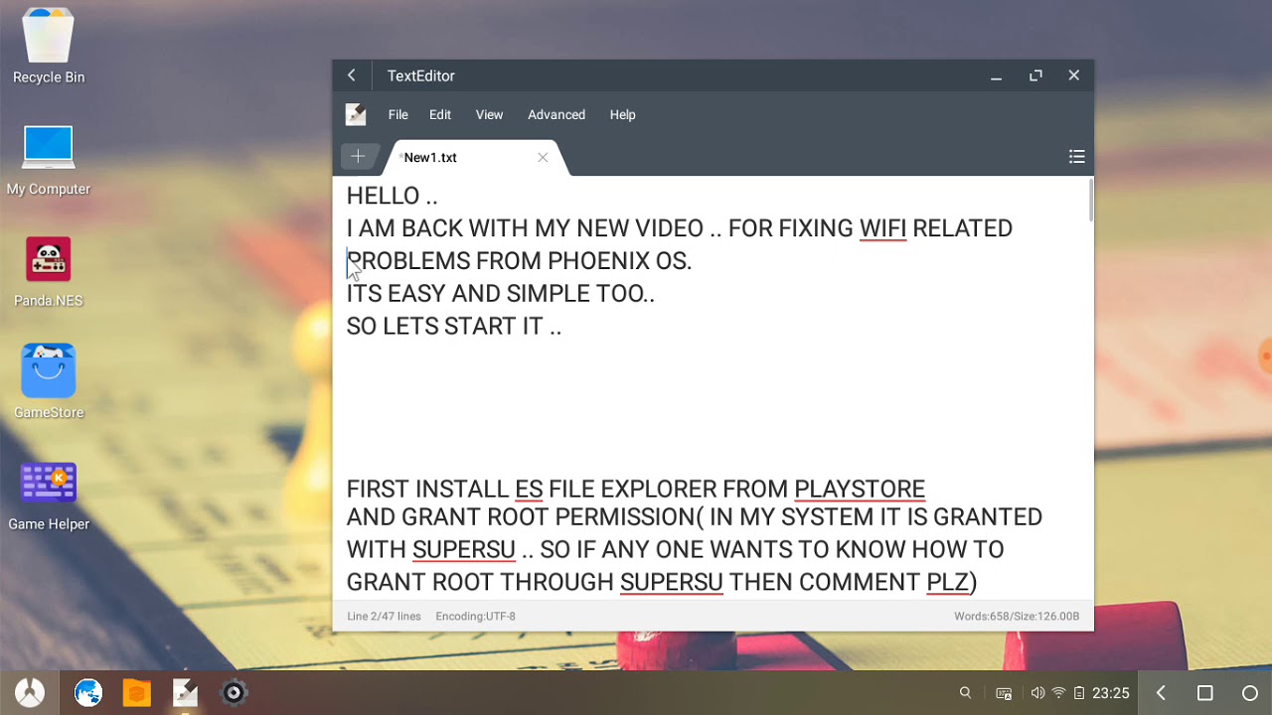The width and height of the screenshot is (1272, 715).
Task: Click the line ITS EASY AND SIMPLE TOO
Action: coord(501,294)
